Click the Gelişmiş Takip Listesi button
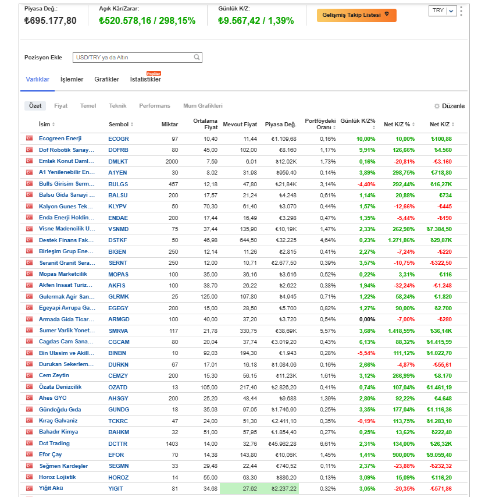The height and width of the screenshot is (497, 478). coord(356,15)
